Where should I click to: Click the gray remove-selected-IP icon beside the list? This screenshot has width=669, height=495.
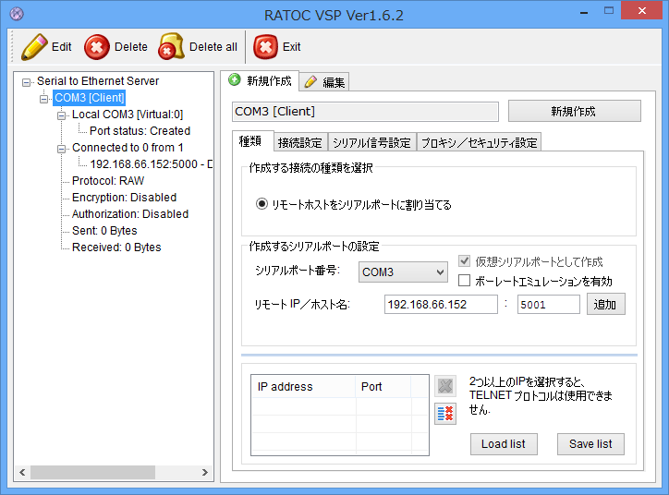point(445,386)
